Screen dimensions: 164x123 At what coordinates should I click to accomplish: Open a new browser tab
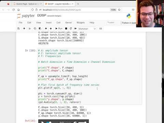(x=78, y=4)
